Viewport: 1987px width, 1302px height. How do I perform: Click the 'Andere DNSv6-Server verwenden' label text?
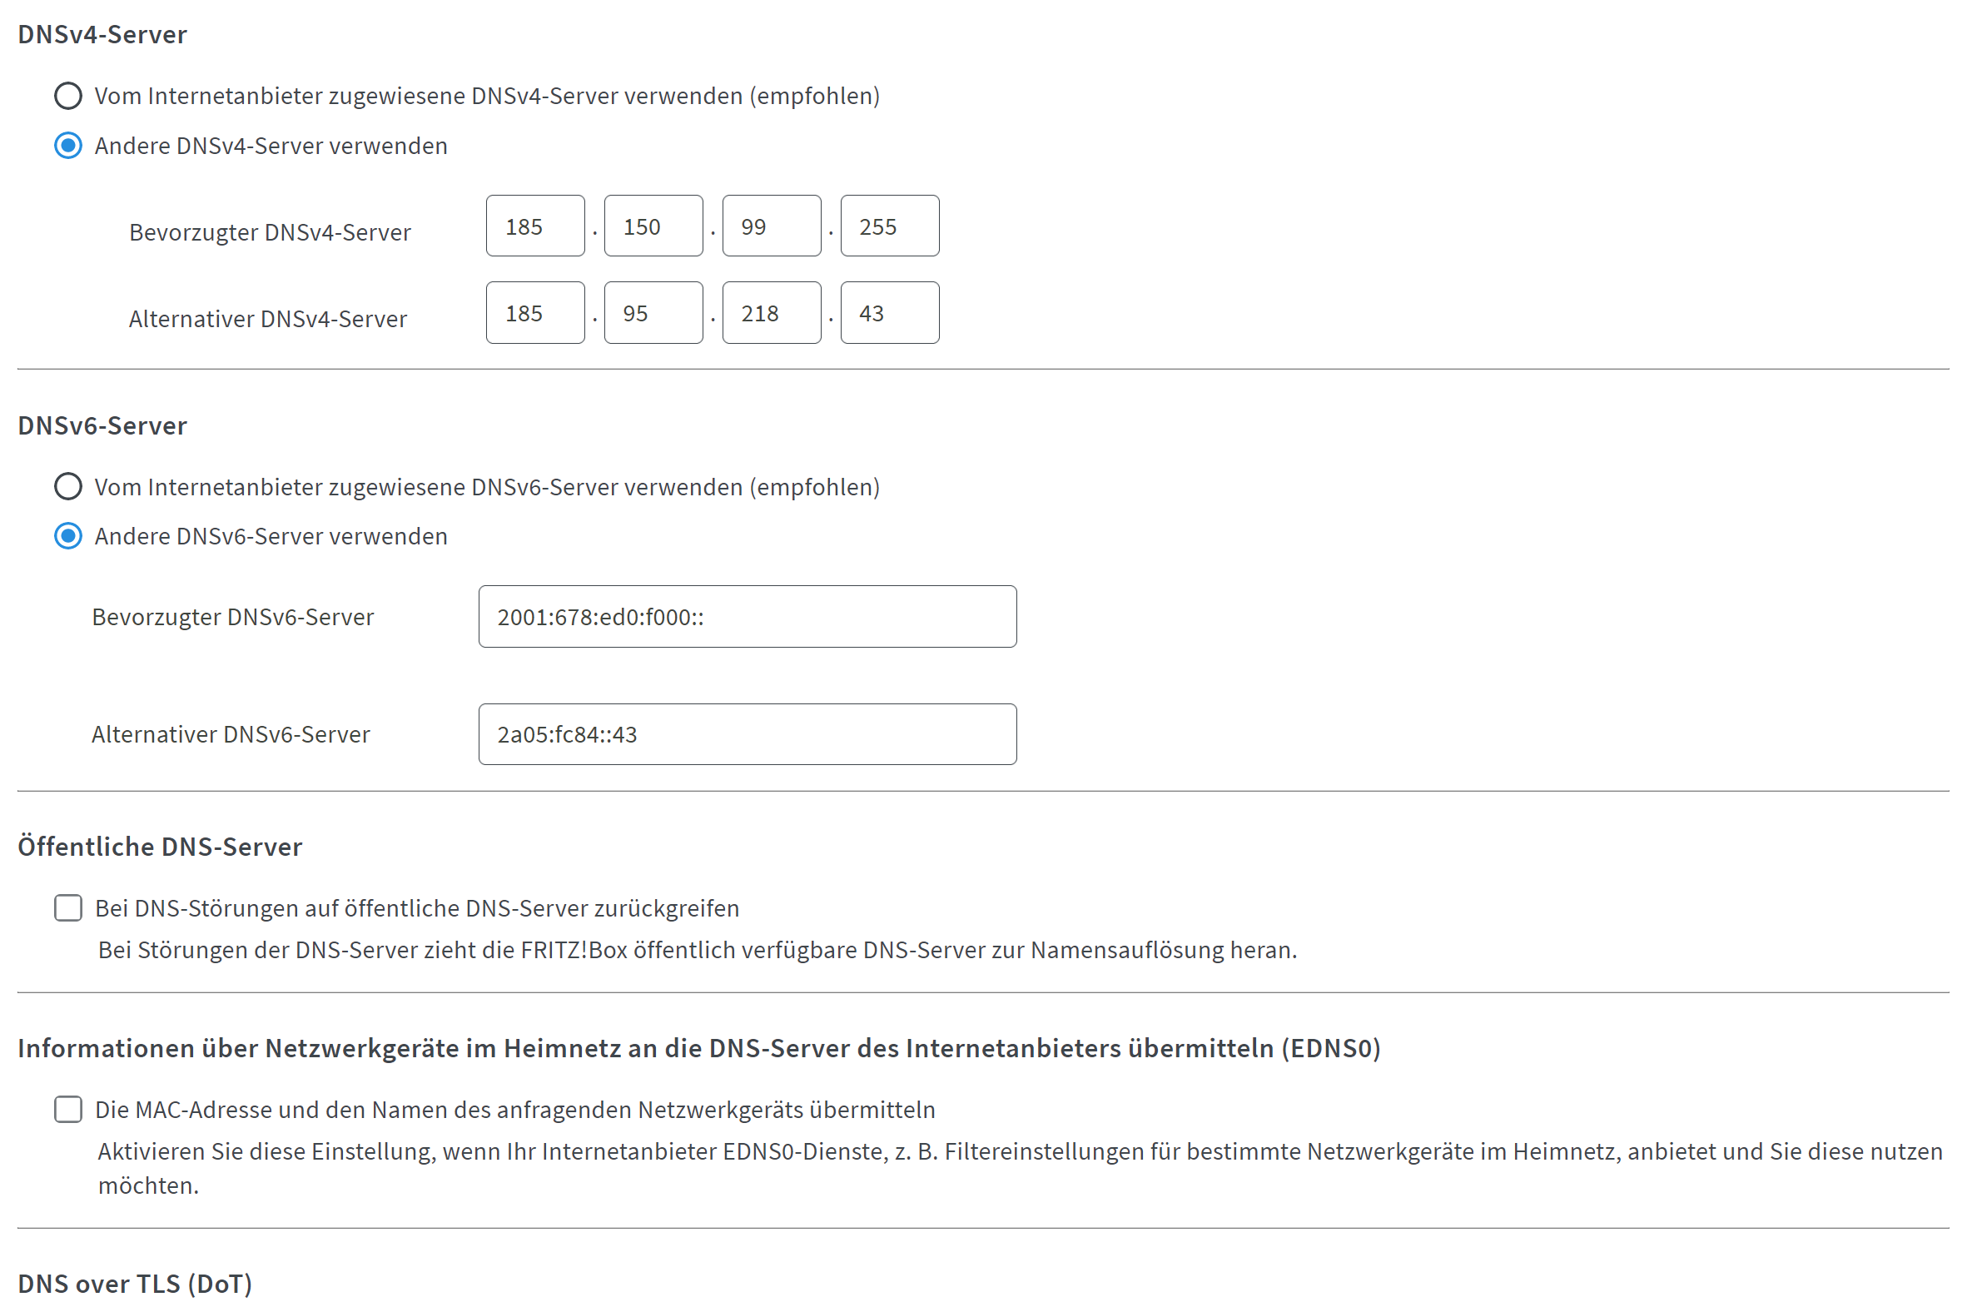tap(271, 537)
